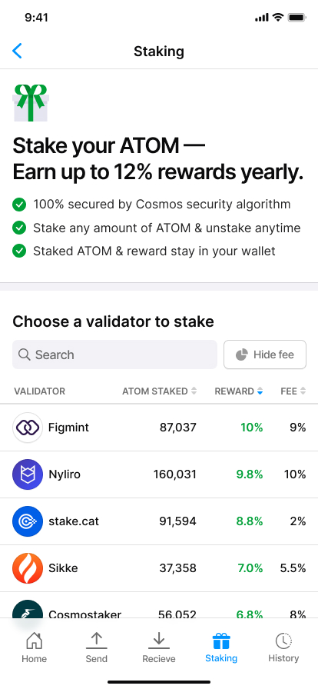Click the Nyliro validator logo

(28, 474)
